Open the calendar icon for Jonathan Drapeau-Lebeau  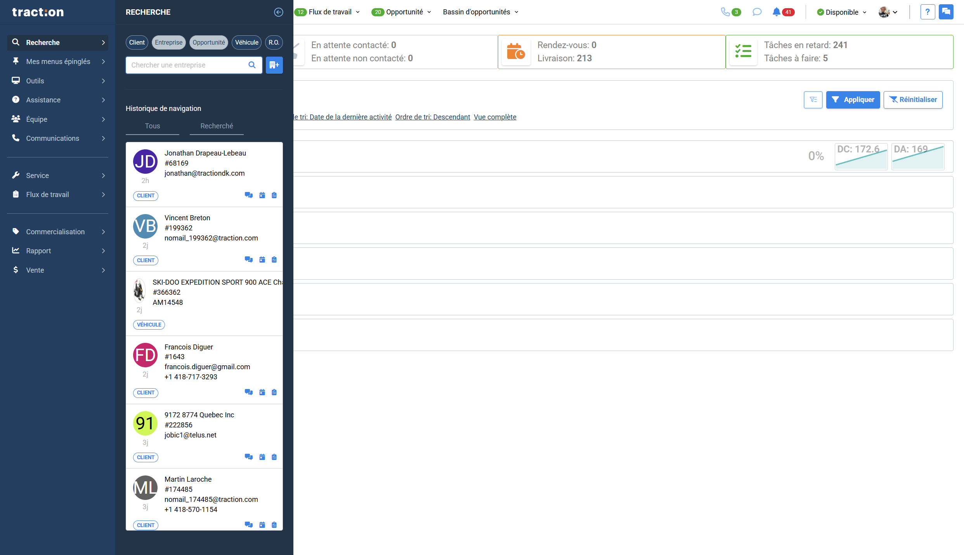pyautogui.click(x=262, y=195)
